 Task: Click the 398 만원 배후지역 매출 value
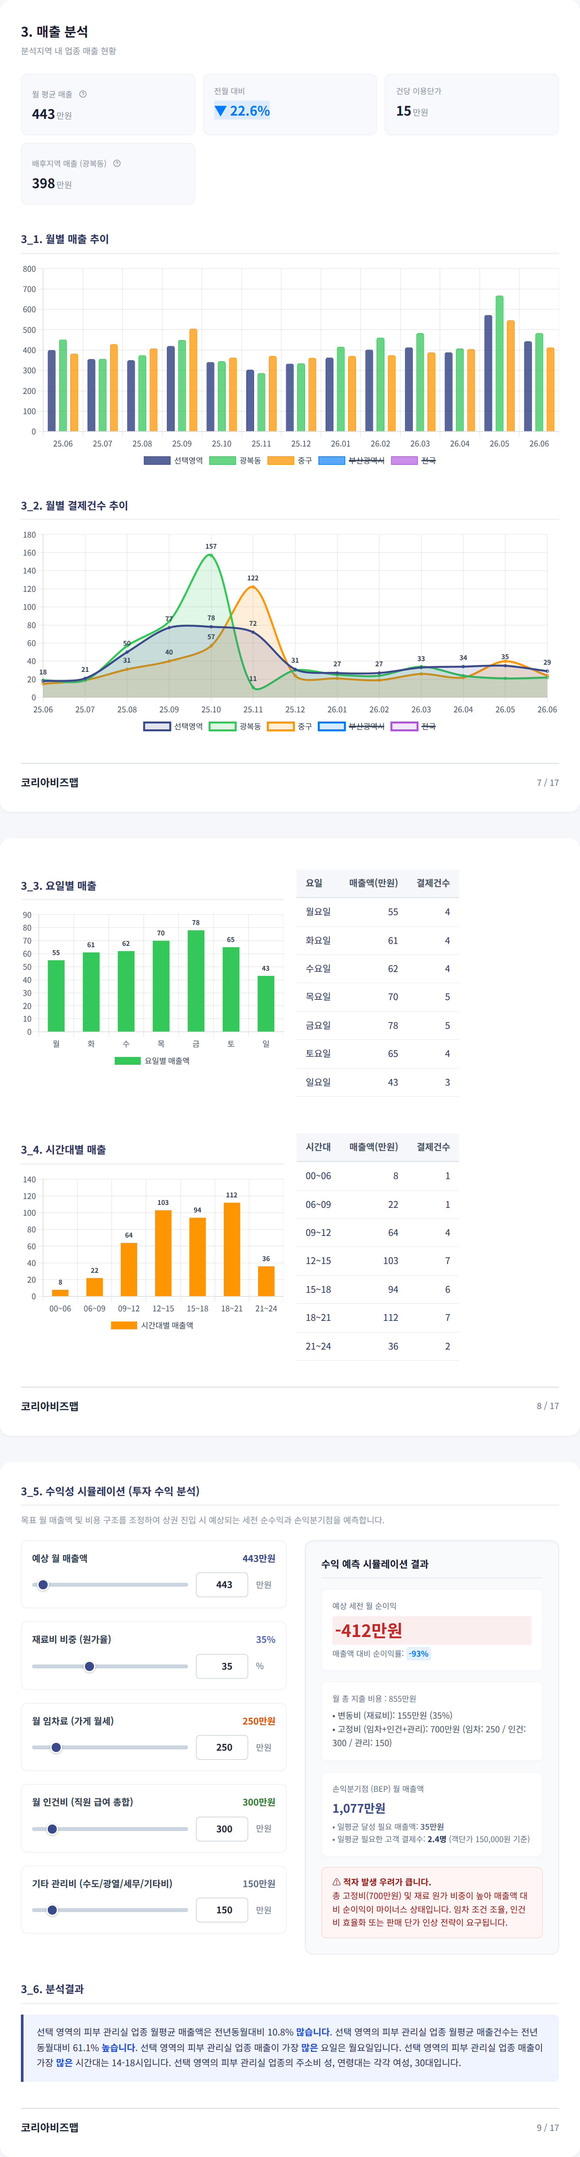52,183
